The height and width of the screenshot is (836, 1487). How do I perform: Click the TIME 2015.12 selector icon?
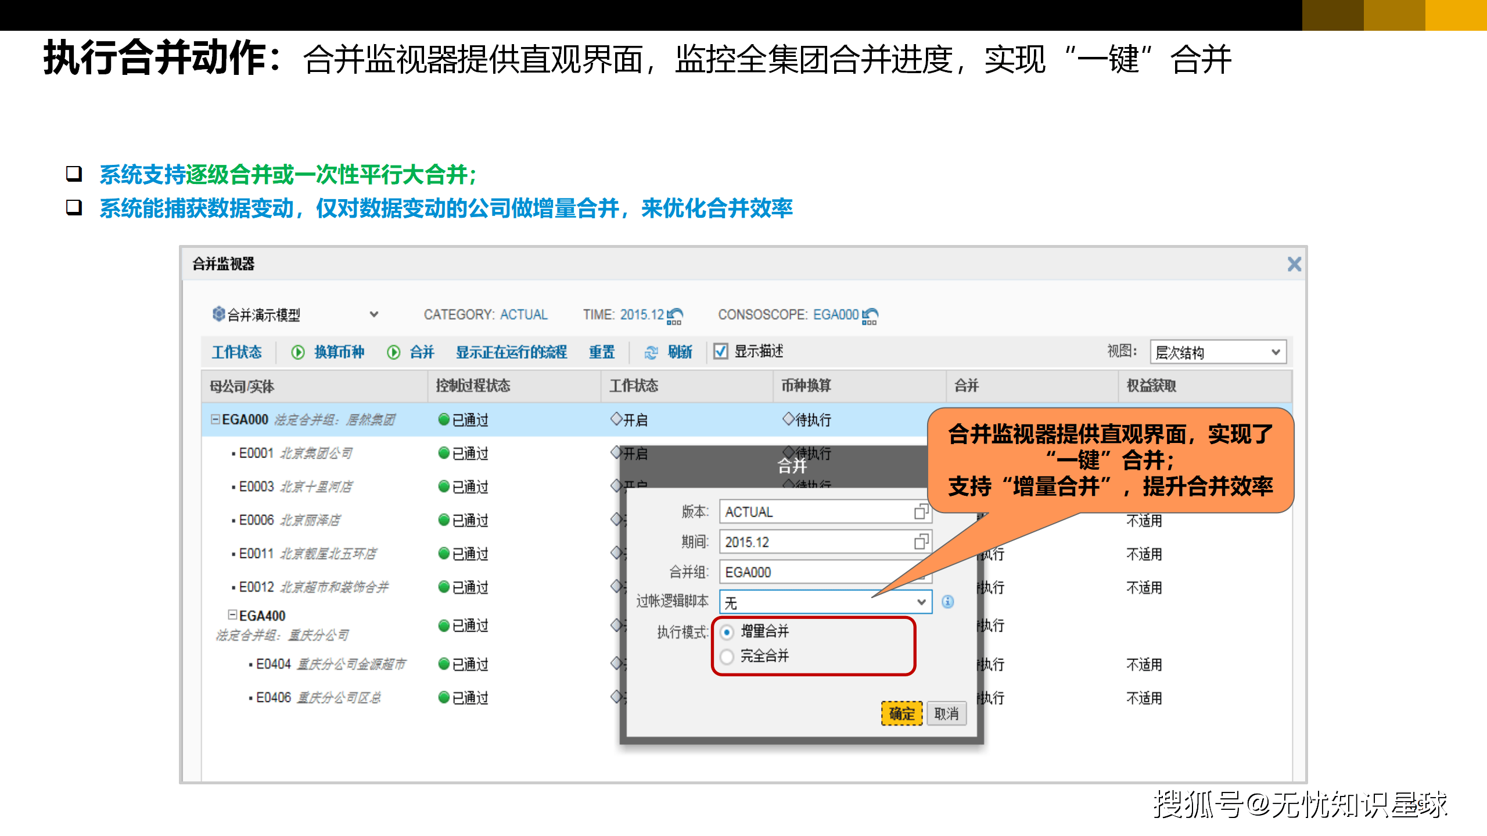(x=675, y=316)
